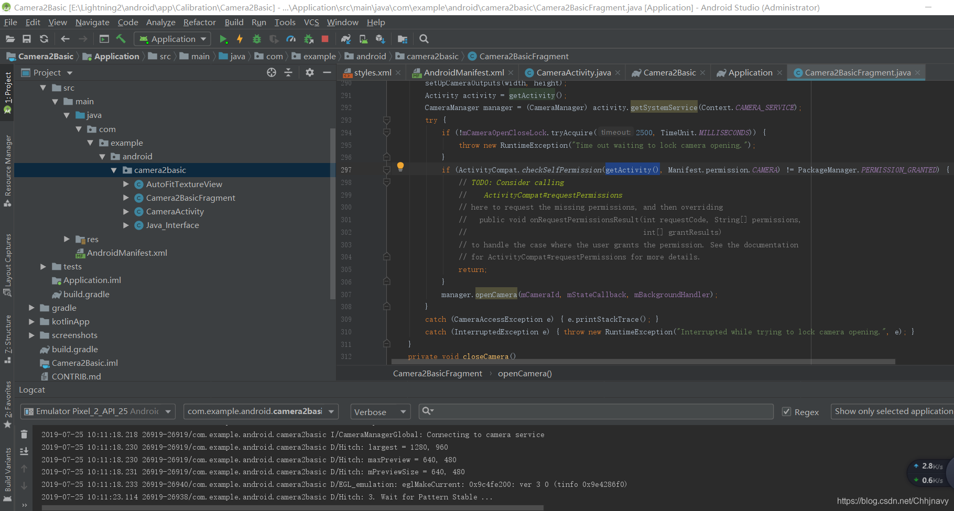Open the AVD Manager icon
Image resolution: width=954 pixels, height=511 pixels.
(x=363, y=39)
